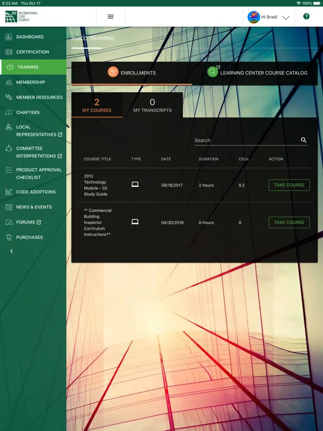323x431 pixels.
Task: Click 2012 Technology Module - 02 Study Guide title
Action: pos(95,185)
